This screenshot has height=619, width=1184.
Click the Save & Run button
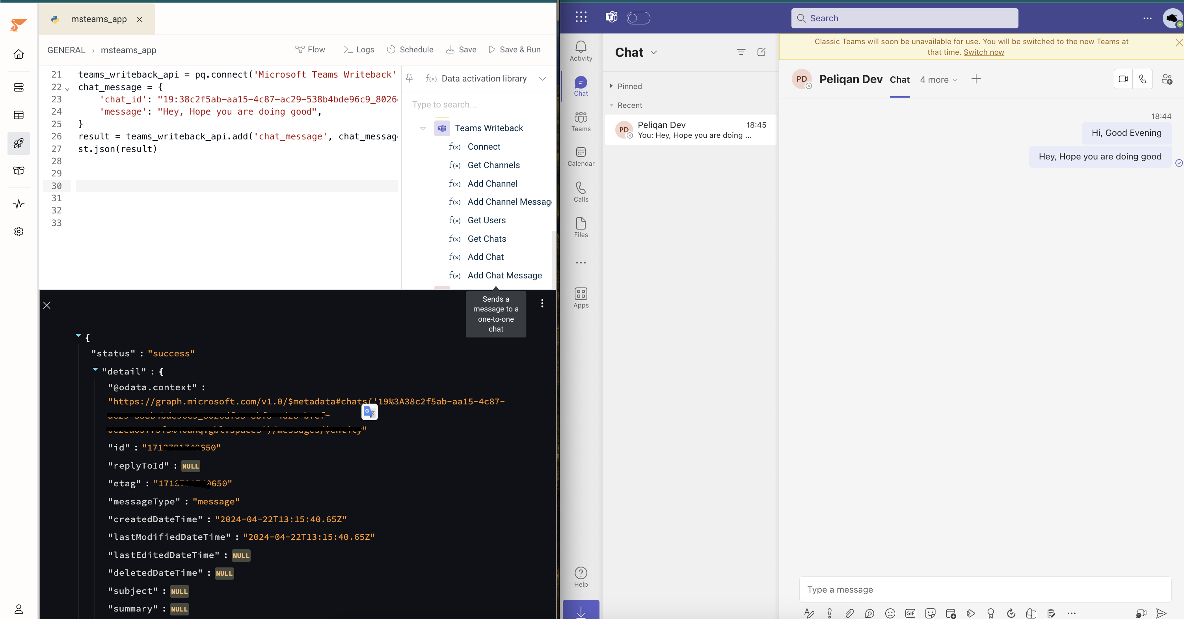pyautogui.click(x=514, y=50)
